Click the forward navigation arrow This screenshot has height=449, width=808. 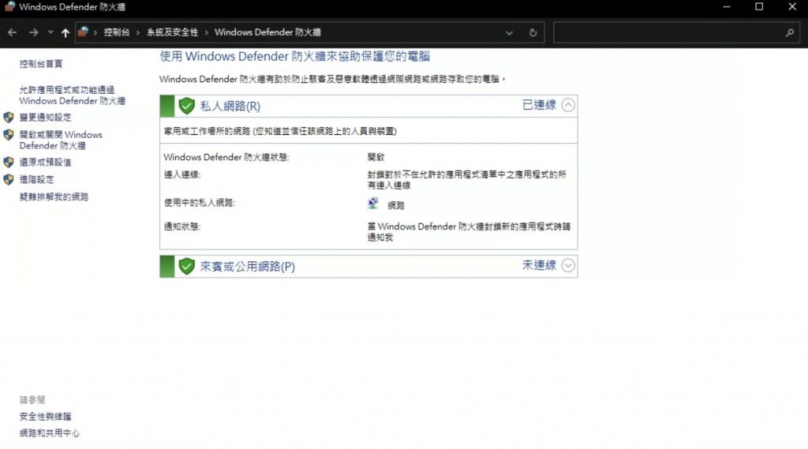click(x=33, y=32)
